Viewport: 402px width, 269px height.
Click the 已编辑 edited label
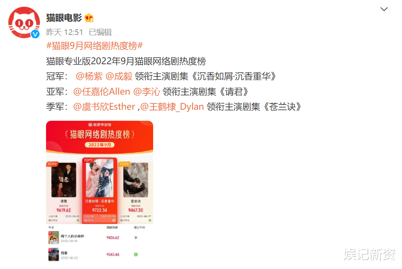[x=100, y=32]
